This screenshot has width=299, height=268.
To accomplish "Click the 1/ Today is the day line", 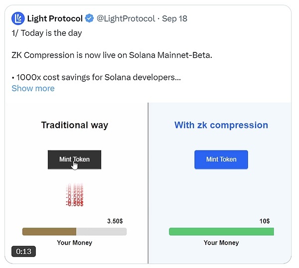I will 46,33.
